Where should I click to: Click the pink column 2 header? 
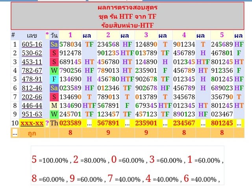point(108,35)
